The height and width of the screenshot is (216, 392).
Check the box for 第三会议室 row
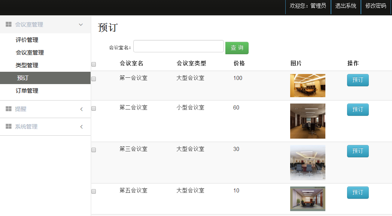click(x=94, y=150)
